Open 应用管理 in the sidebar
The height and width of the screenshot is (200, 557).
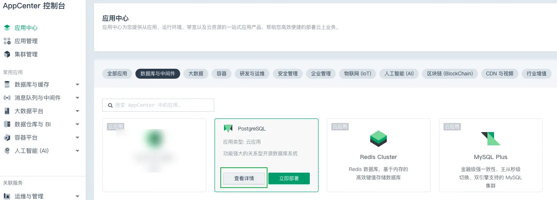(26, 41)
